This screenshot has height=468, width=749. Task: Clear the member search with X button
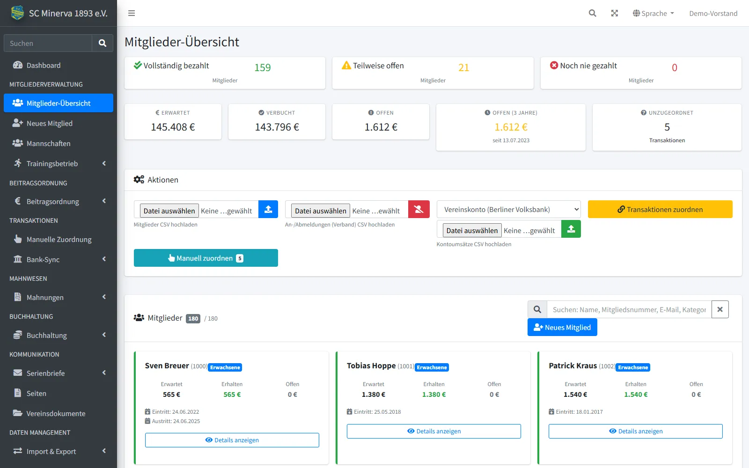(x=720, y=309)
